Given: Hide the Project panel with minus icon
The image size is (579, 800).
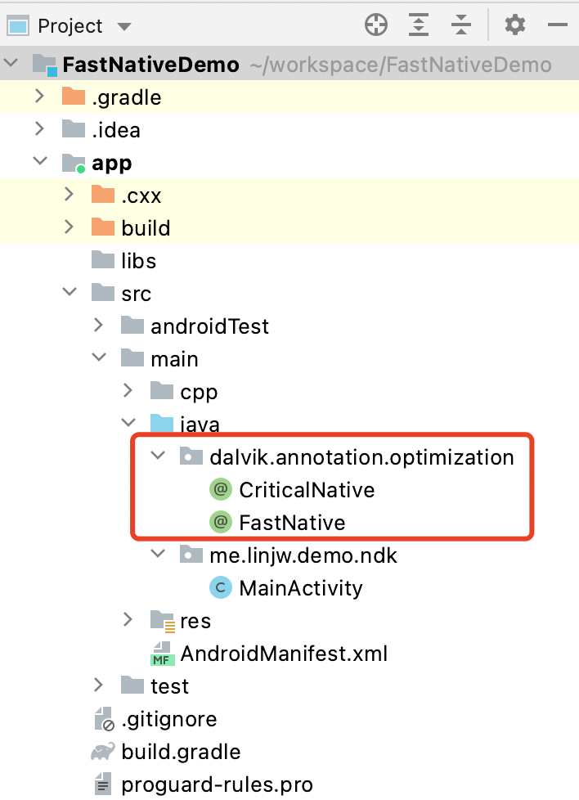Looking at the screenshot, I should tap(558, 25).
